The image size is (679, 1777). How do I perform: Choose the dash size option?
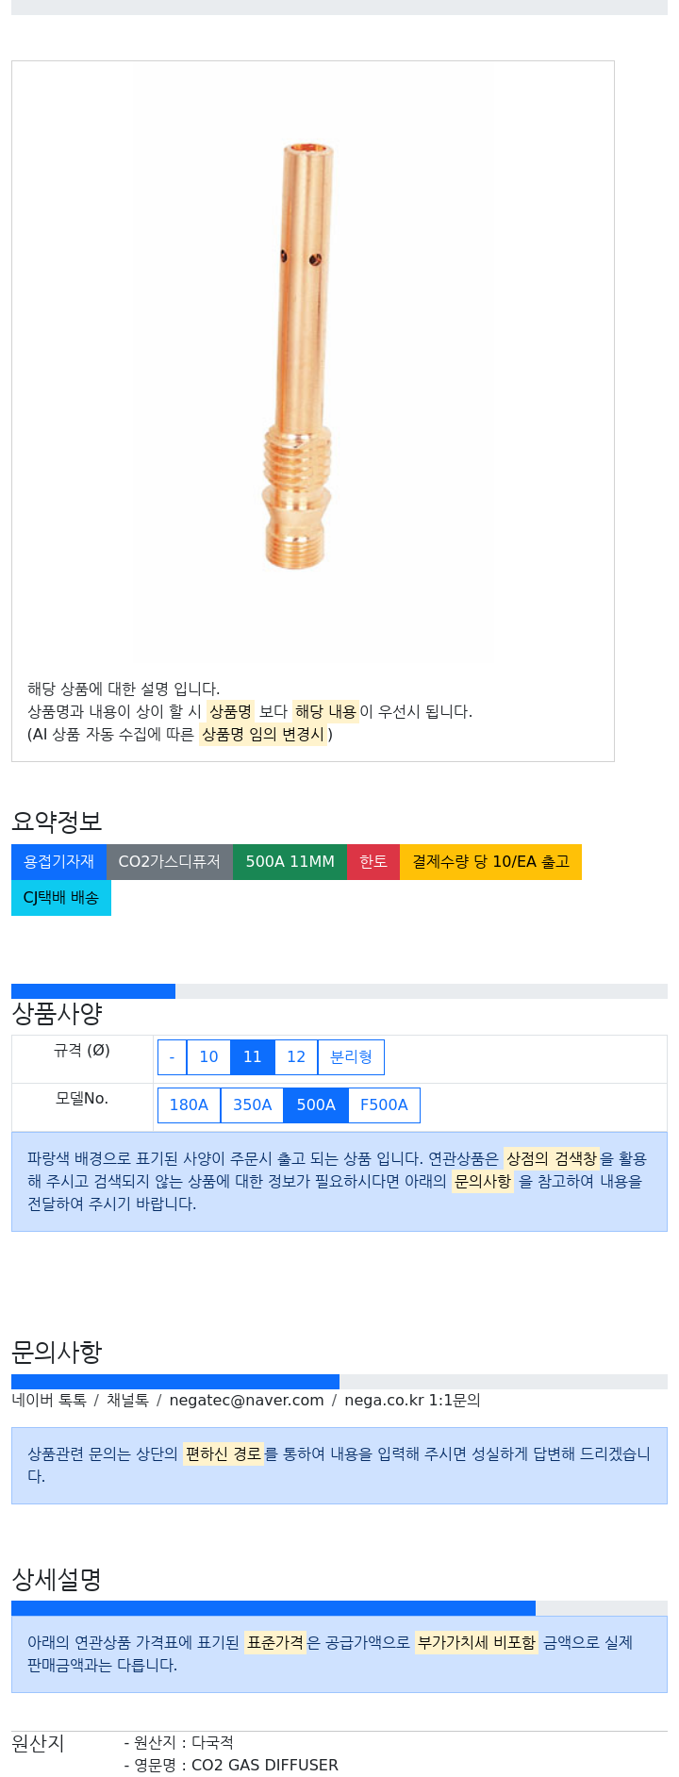172,1057
